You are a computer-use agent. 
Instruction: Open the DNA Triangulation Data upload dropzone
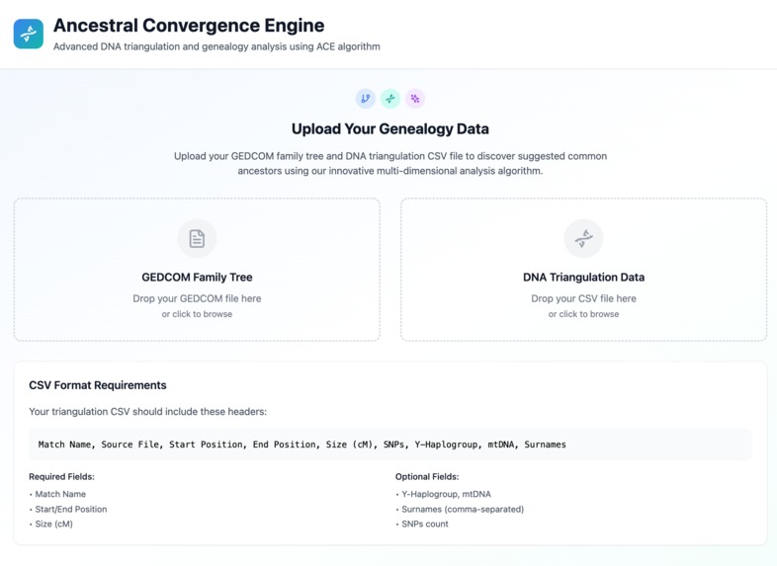click(583, 270)
